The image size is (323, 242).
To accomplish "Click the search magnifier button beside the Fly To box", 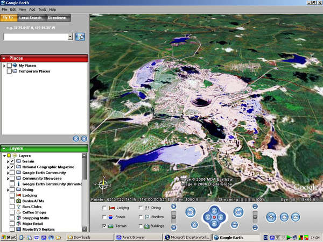I will click(x=80, y=37).
